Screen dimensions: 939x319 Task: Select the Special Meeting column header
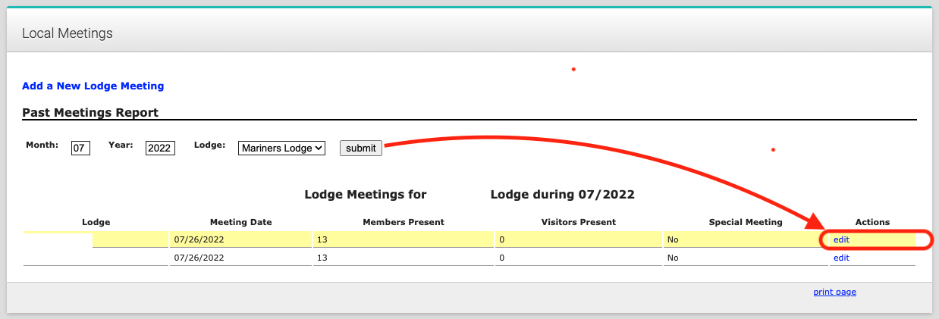[746, 222]
